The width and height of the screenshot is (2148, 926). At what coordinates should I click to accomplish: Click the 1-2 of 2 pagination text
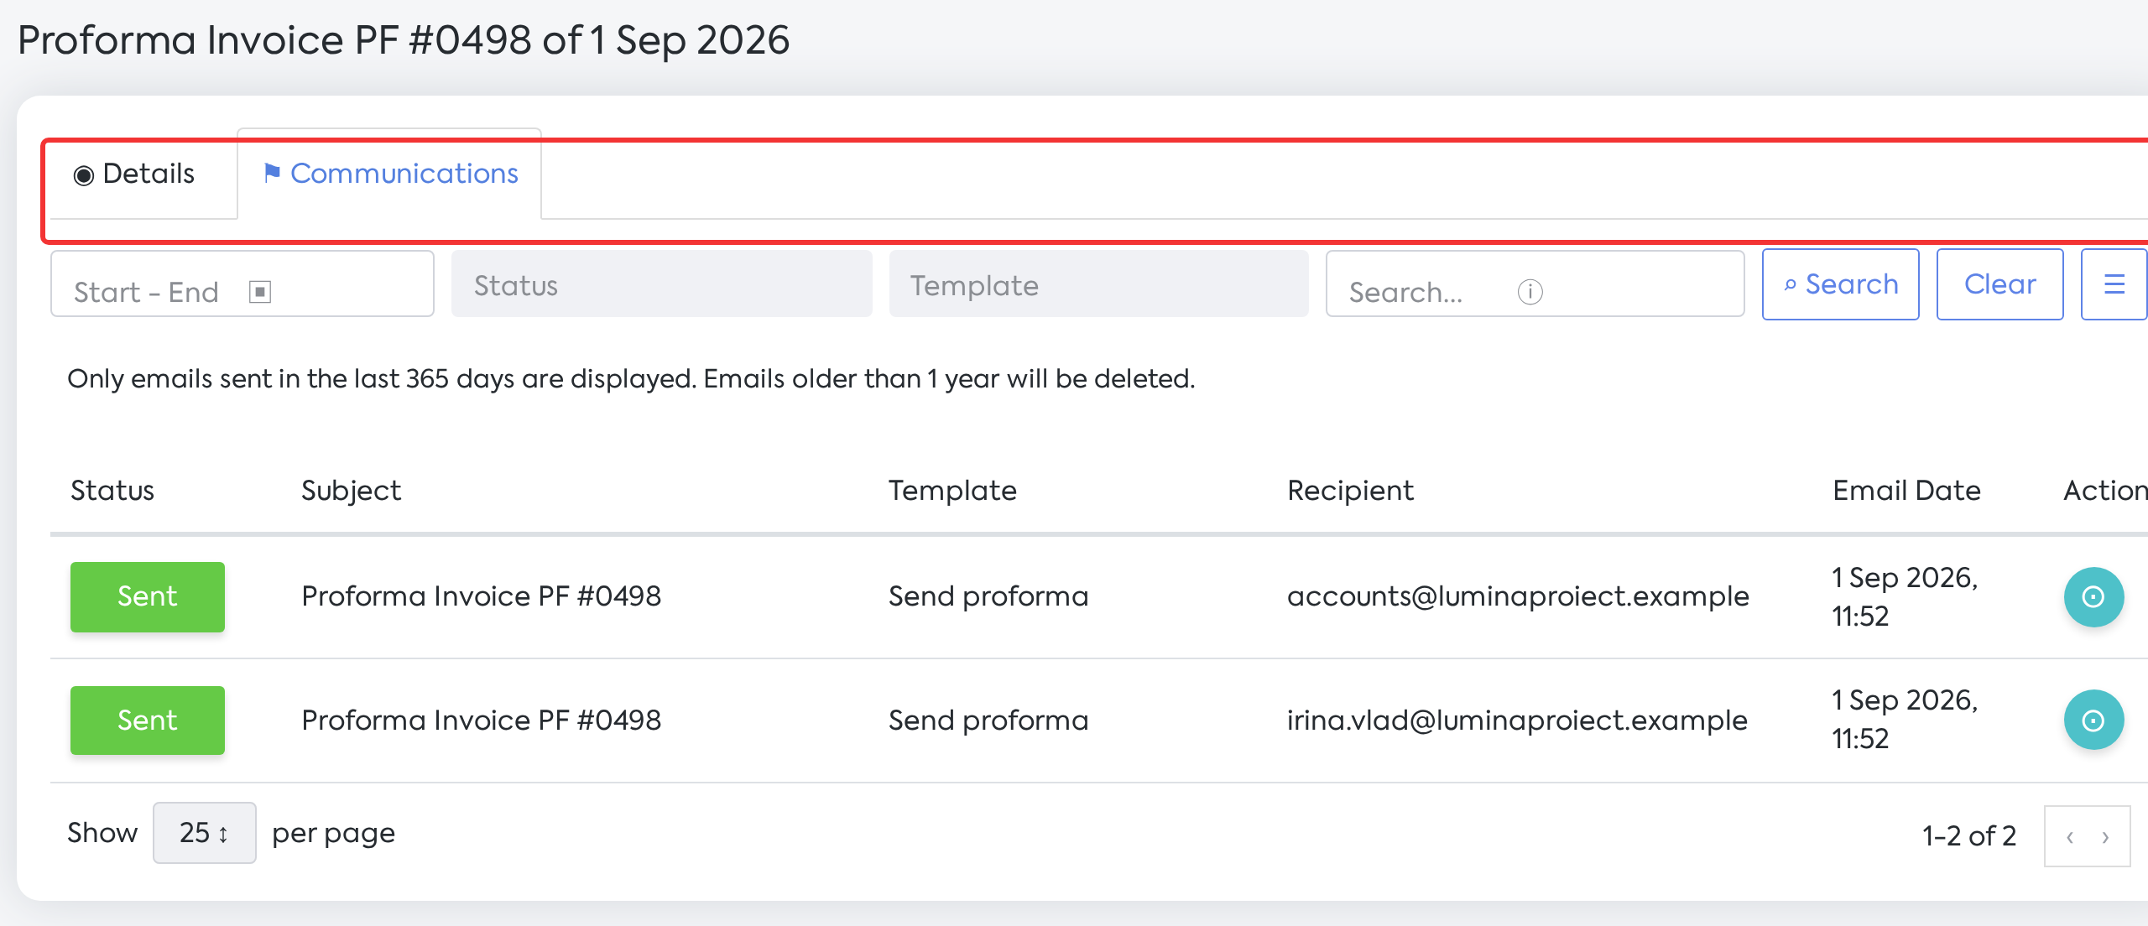[x=1969, y=836]
